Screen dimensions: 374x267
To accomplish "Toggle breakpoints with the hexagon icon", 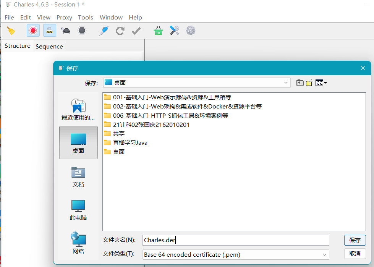I will pos(82,31).
